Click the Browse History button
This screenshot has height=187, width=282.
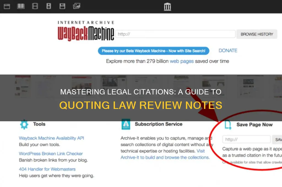(x=257, y=34)
